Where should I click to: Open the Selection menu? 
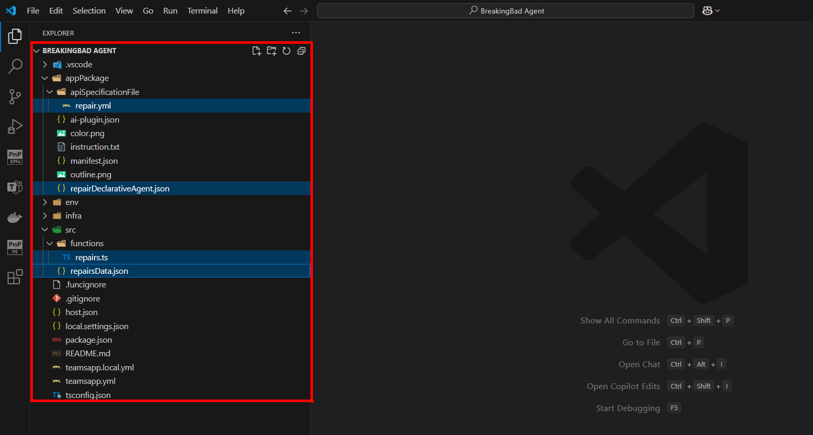[89, 10]
